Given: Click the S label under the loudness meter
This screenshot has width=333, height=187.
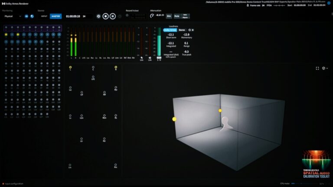Looking at the screenshot, I should coord(157,60).
